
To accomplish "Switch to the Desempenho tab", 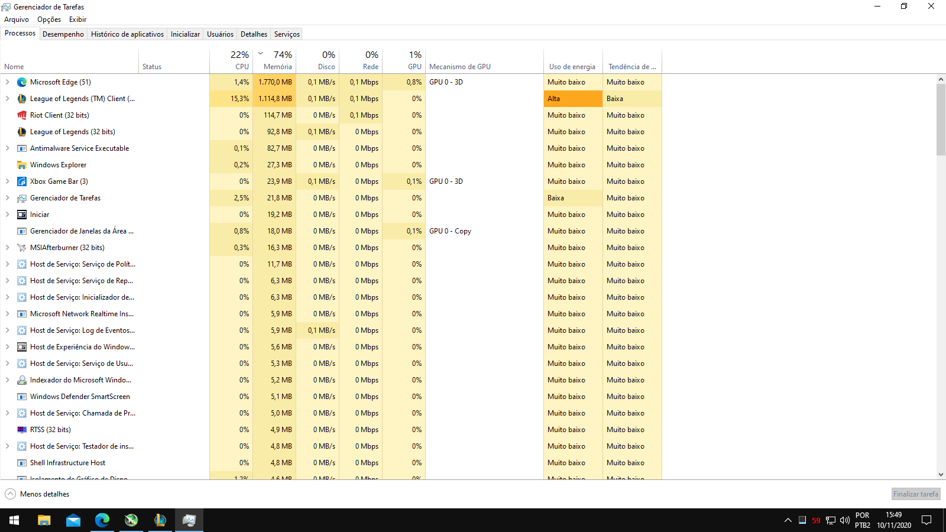I will pos(63,34).
